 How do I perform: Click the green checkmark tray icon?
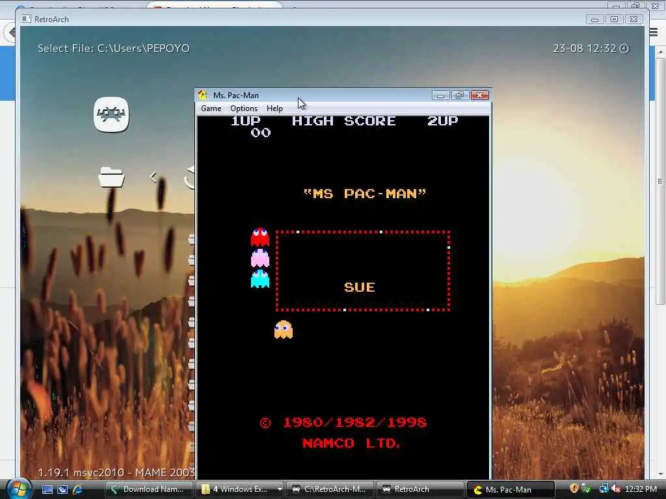(587, 489)
